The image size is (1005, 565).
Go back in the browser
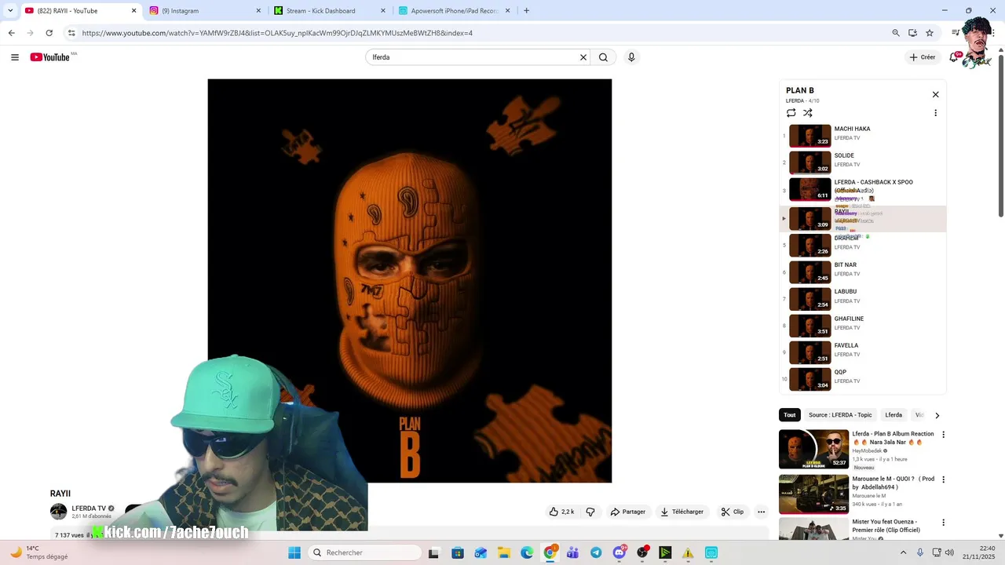pyautogui.click(x=11, y=33)
